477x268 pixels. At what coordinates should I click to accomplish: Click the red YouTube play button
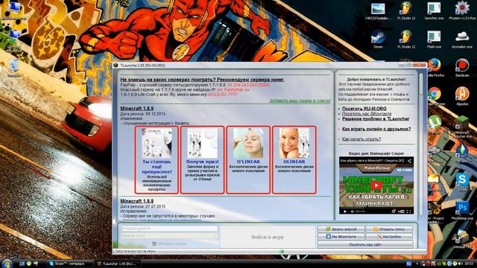(x=376, y=185)
